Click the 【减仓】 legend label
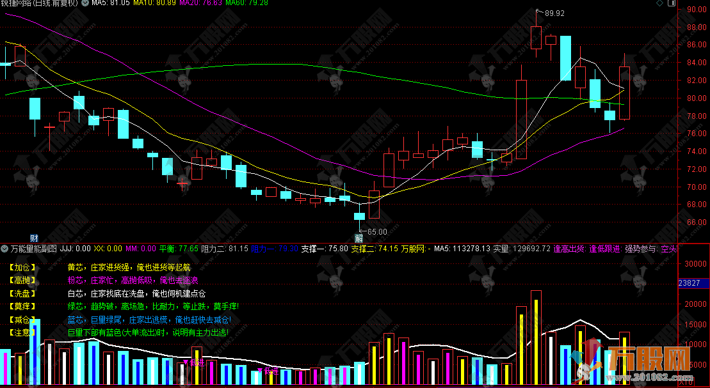Image resolution: width=710 pixels, height=388 pixels. click(x=23, y=320)
